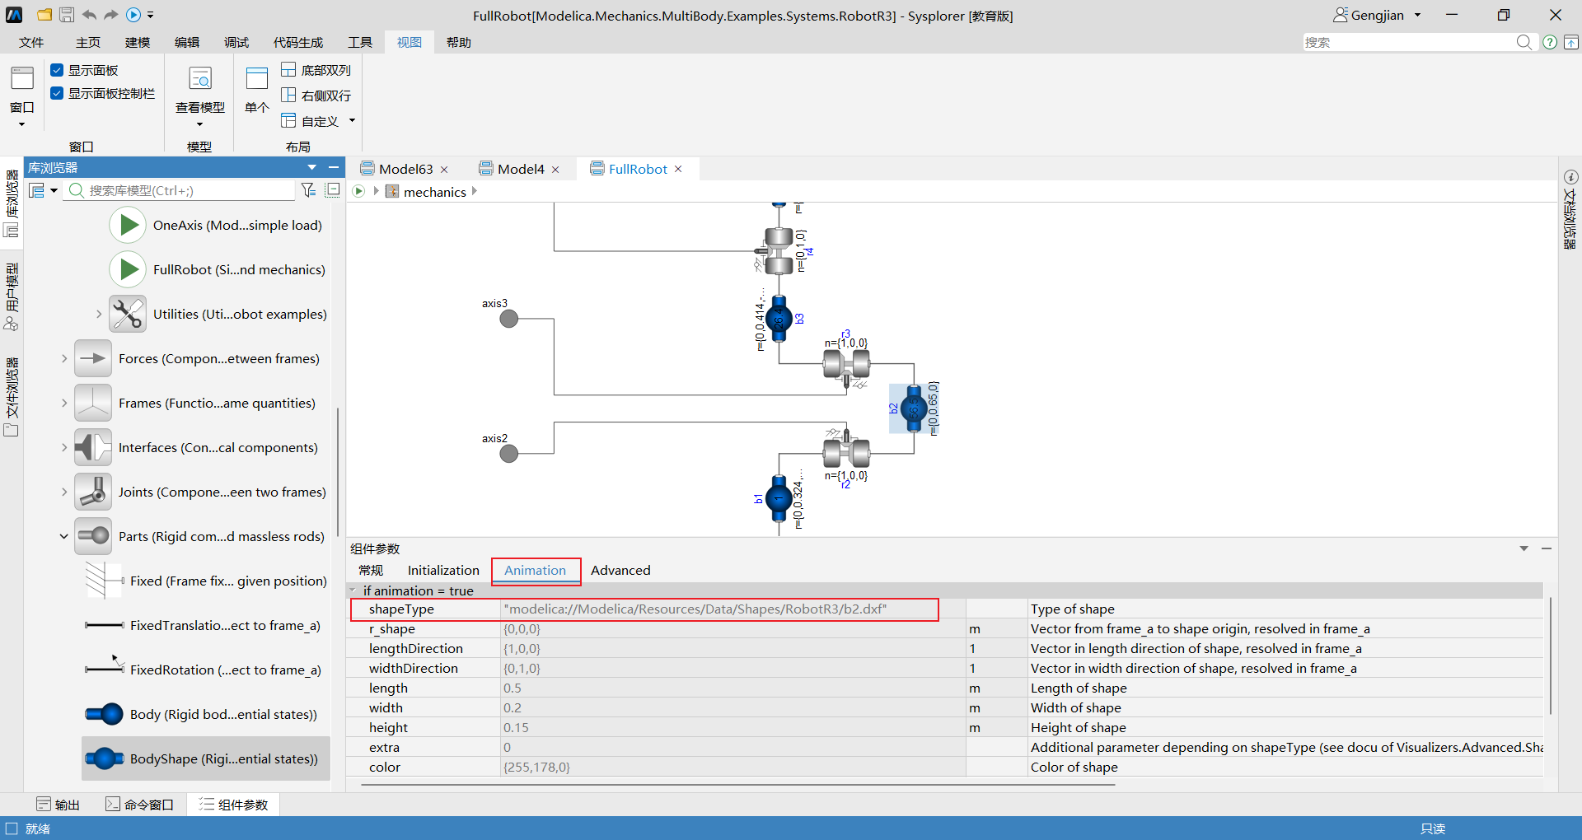Click the Sysplorer application logo
Image resolution: width=1582 pixels, height=840 pixels.
coord(14,15)
